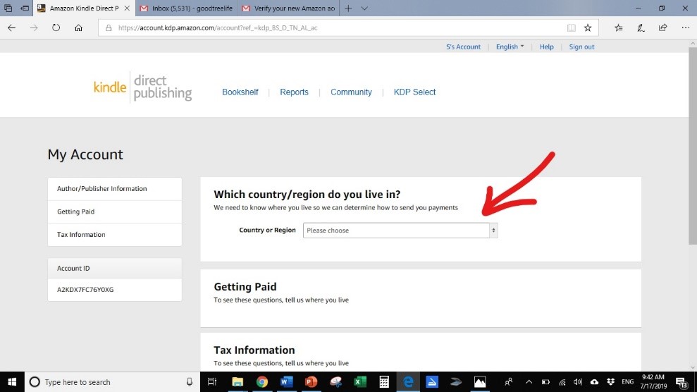The height and width of the screenshot is (392, 697).
Task: Select the Amazon Kindle Direct Publishing tab
Action: coord(84,8)
